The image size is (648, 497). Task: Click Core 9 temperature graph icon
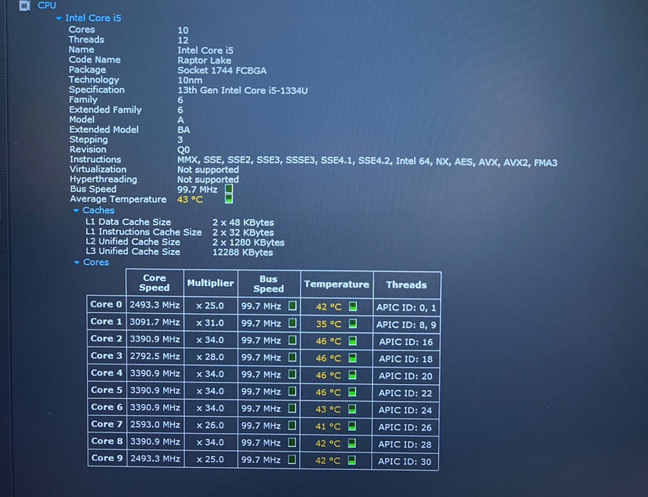coord(351,460)
